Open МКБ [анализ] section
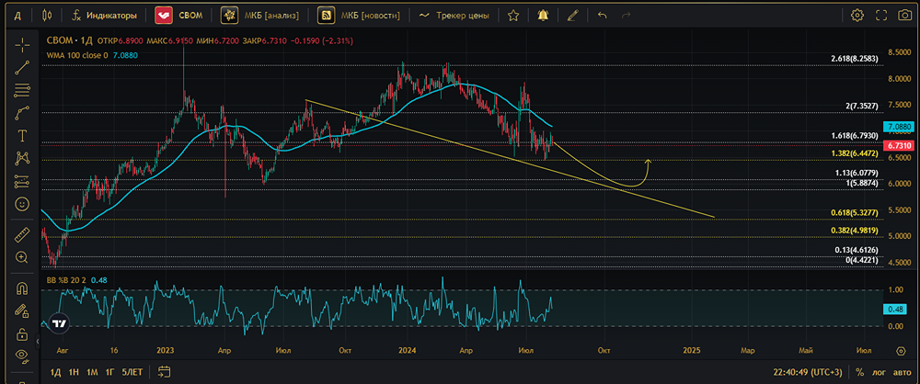The height and width of the screenshot is (384, 920). [x=259, y=16]
